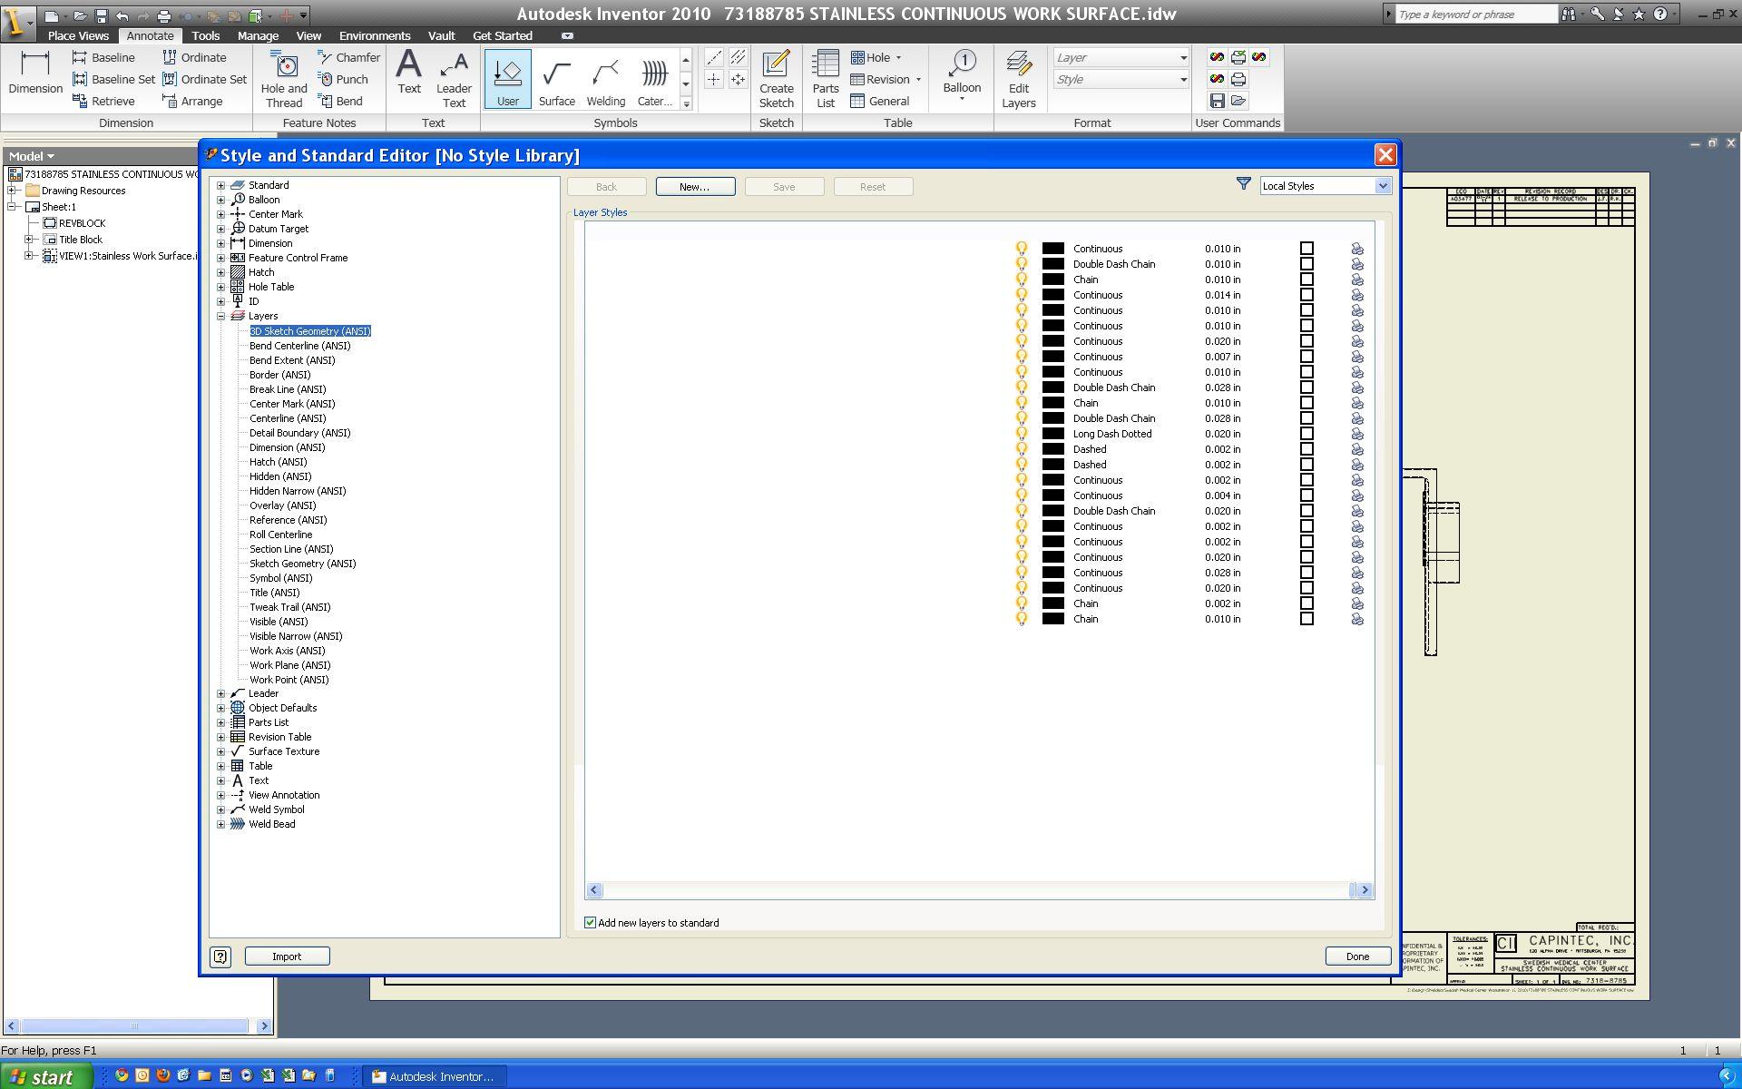Viewport: 1742px width, 1089px height.
Task: Check the scale-by-lineweight box for the 0.014 in layer
Action: (x=1306, y=295)
